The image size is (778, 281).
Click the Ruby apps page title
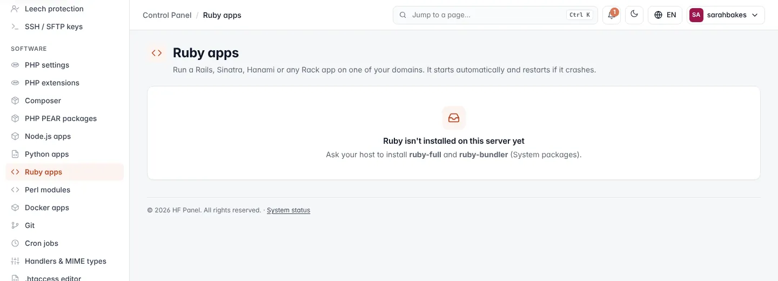tap(206, 53)
